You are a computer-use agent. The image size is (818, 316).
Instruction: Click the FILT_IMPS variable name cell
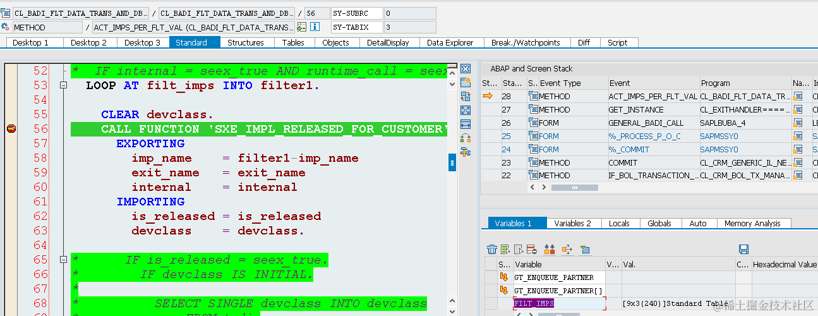coord(560,303)
